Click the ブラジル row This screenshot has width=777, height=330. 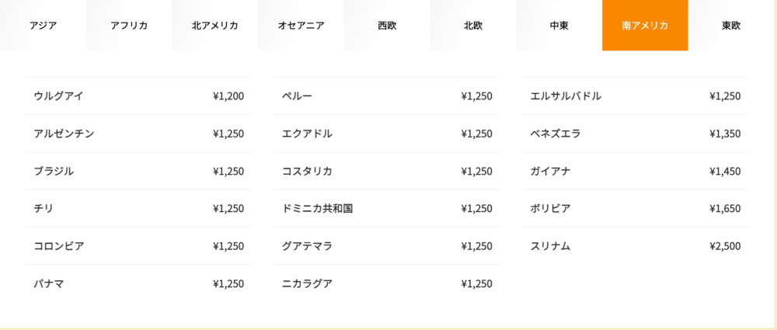[x=139, y=171]
